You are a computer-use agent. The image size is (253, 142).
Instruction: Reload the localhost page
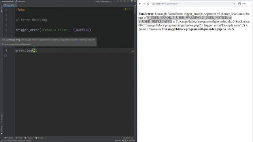point(148,4)
